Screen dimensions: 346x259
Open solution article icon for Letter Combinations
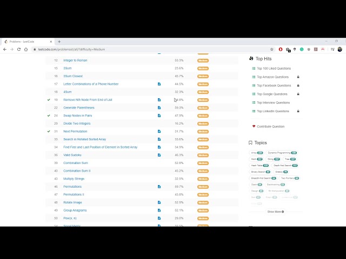pos(159,84)
